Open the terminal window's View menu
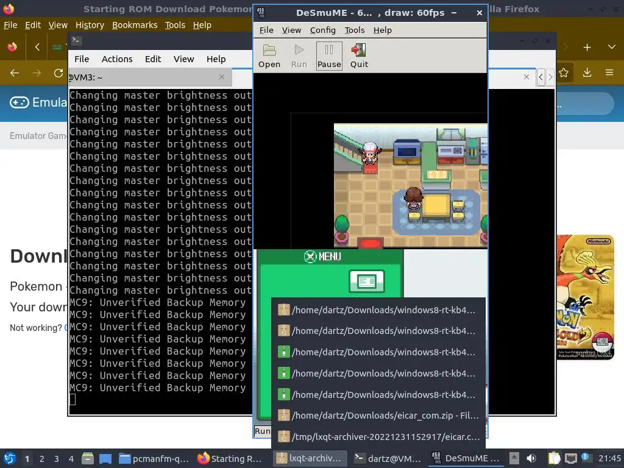 (x=183, y=59)
